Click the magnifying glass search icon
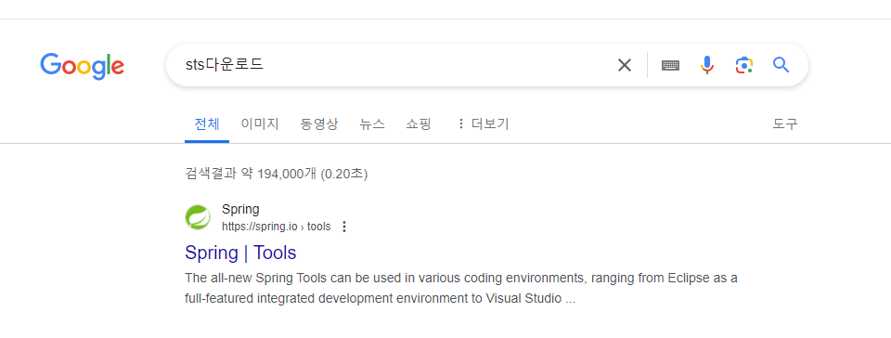 tap(781, 65)
